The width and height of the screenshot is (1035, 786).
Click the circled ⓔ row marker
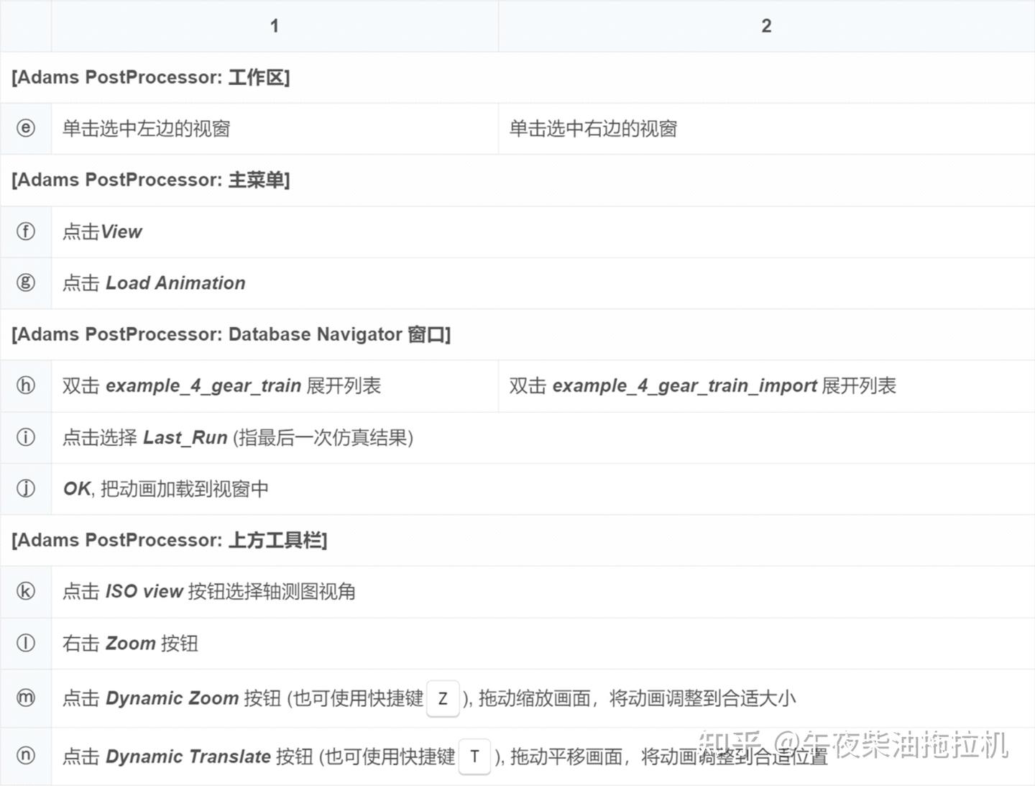pyautogui.click(x=26, y=128)
